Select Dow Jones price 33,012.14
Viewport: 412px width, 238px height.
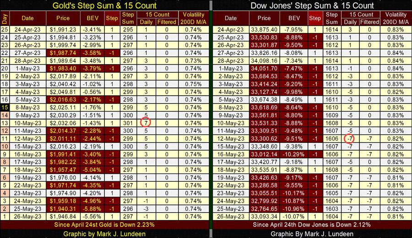coord(264,154)
